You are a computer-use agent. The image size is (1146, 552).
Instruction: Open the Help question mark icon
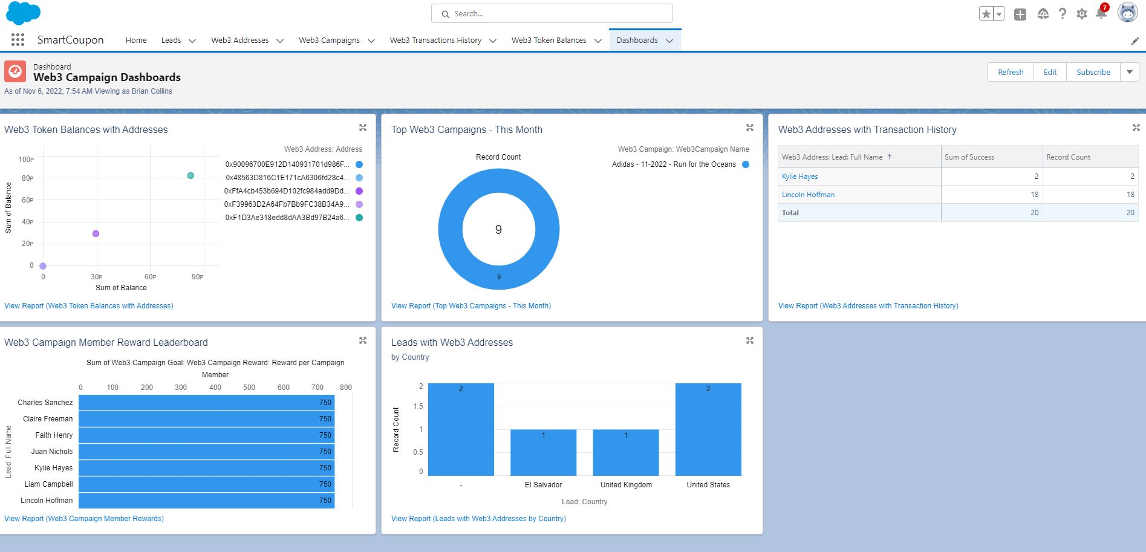[x=1063, y=13]
